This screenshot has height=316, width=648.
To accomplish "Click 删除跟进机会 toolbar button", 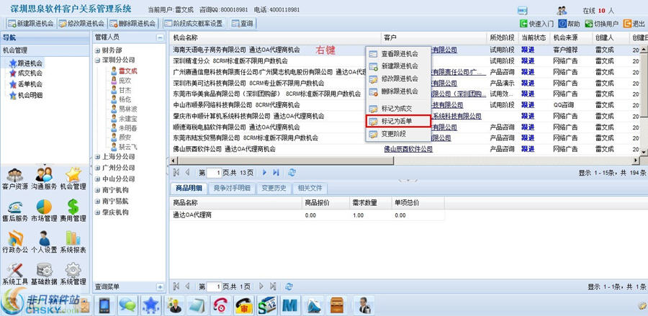I will 132,24.
